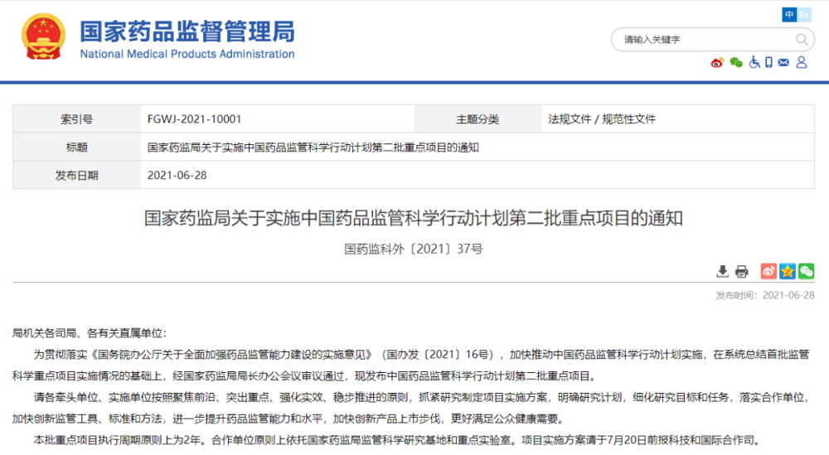Viewport: 829px width, 455px height.
Task: Click the 发布日期 label cell
Action: (76, 175)
